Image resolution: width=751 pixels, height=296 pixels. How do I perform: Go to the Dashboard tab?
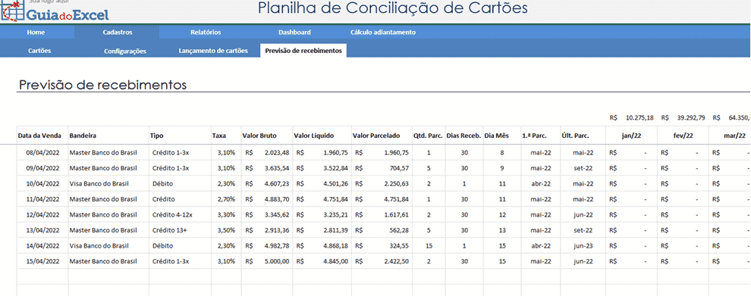(x=294, y=33)
